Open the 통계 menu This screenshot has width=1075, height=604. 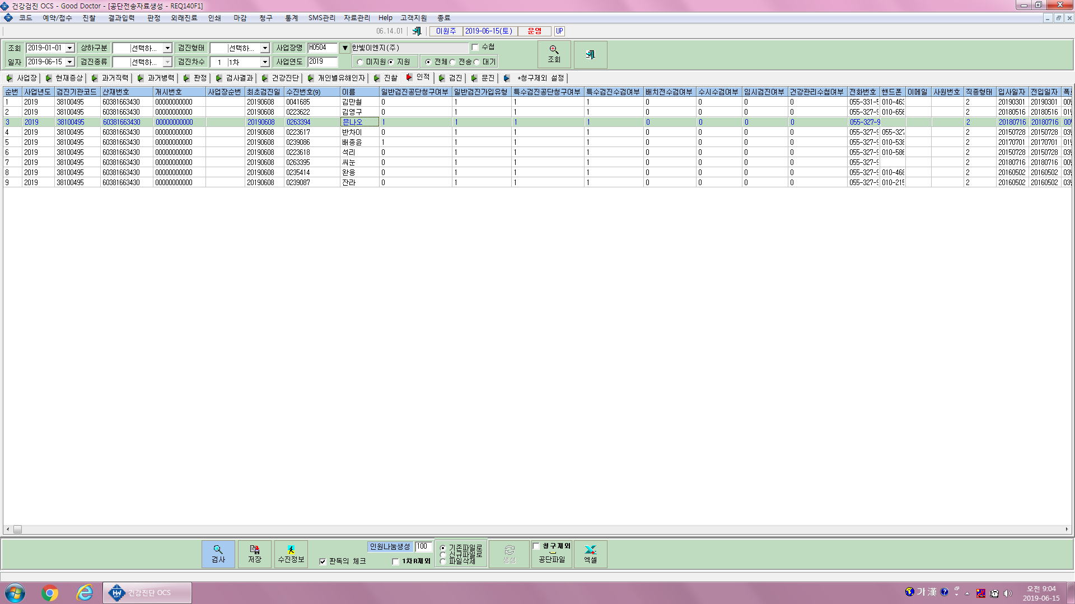click(x=291, y=18)
